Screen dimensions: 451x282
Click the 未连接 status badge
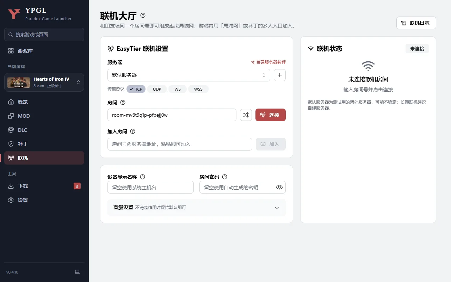417,49
